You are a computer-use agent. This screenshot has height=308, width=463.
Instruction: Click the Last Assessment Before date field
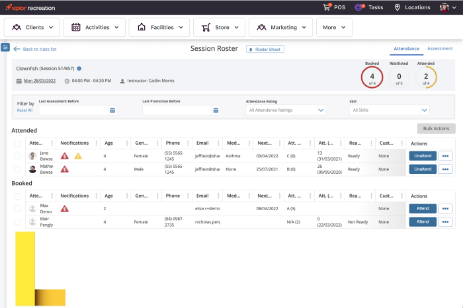pos(73,110)
